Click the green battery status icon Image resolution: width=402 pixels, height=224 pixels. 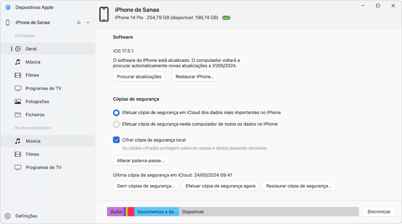(226, 18)
